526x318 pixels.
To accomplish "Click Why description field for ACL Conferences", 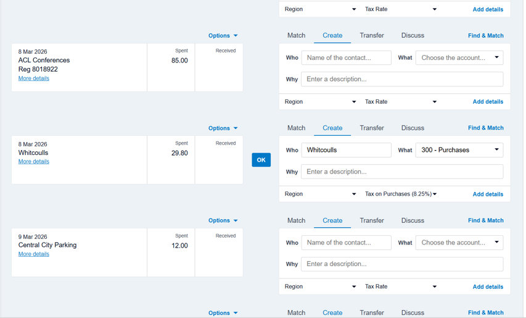I will [x=402, y=79].
